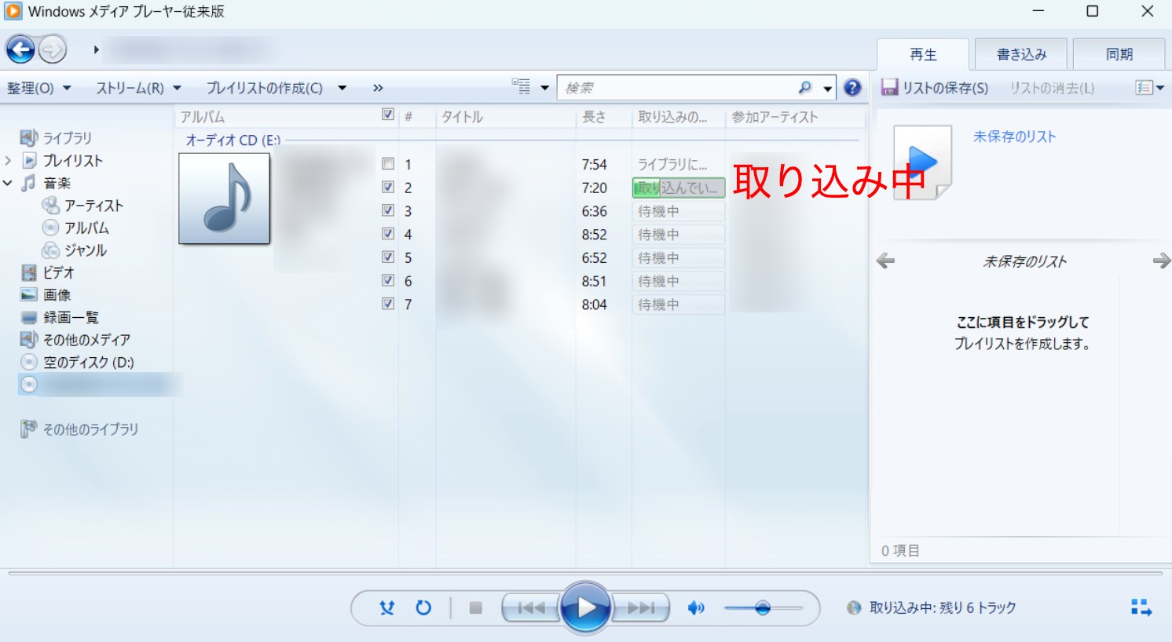
Task: Uncheck the checkbox for track 5
Action: click(388, 257)
